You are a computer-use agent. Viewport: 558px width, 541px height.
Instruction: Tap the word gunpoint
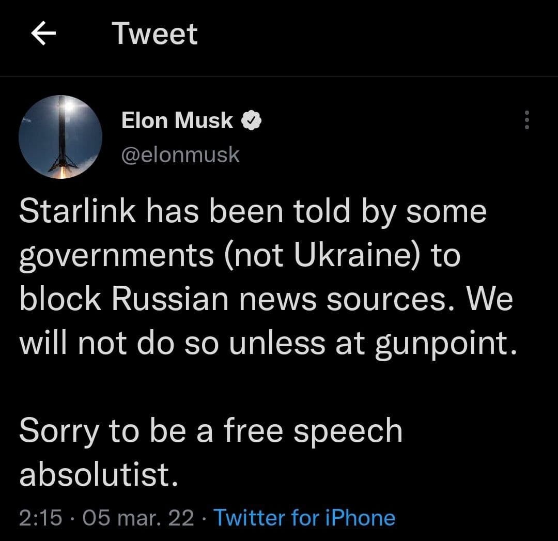coord(442,344)
